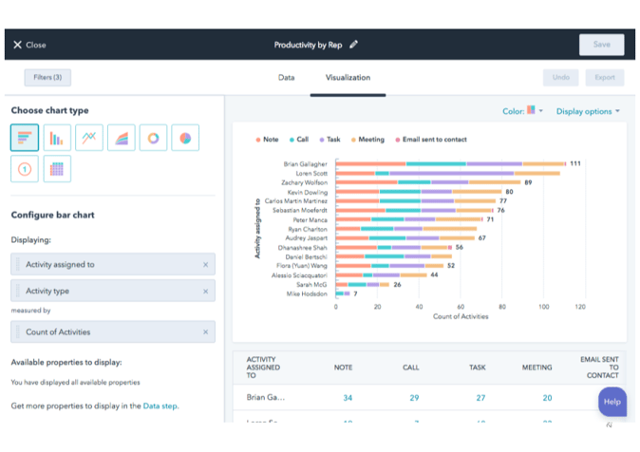
Task: Follow the Data step link
Action: (x=160, y=406)
